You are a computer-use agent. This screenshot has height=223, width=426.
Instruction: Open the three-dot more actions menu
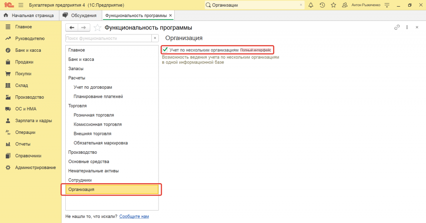pyautogui.click(x=406, y=27)
